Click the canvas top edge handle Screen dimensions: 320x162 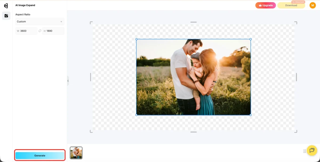(x=194, y=22)
